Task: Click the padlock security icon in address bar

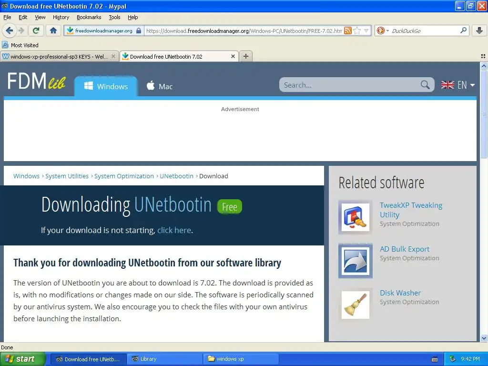Action: point(139,30)
